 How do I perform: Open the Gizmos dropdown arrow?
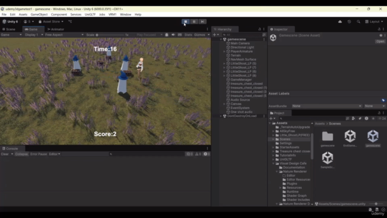[x=209, y=35]
